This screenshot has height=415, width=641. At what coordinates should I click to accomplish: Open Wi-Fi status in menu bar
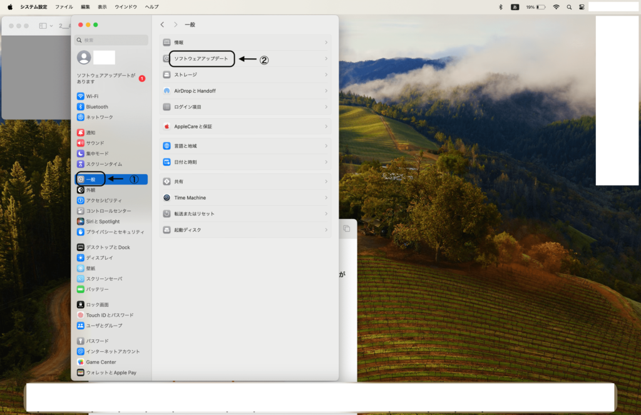pyautogui.click(x=556, y=7)
